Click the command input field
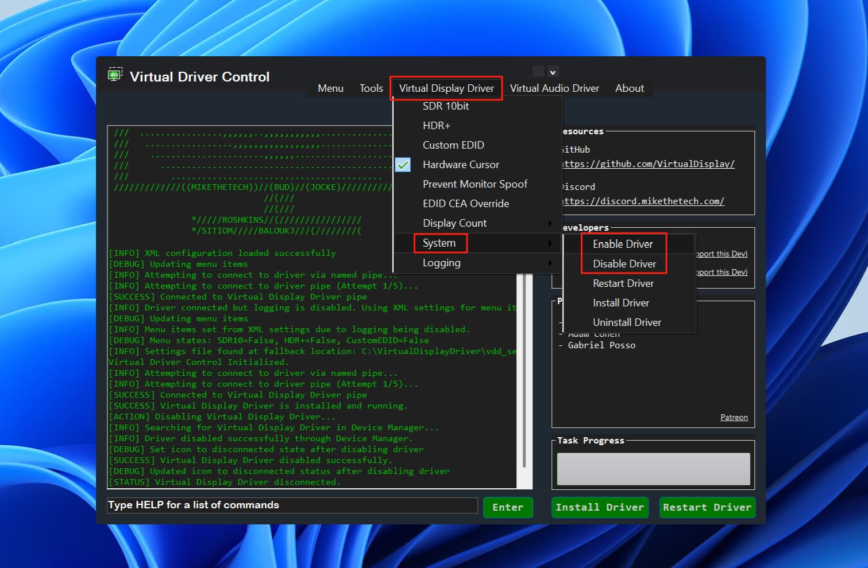Image resolution: width=868 pixels, height=568 pixels. pos(292,505)
